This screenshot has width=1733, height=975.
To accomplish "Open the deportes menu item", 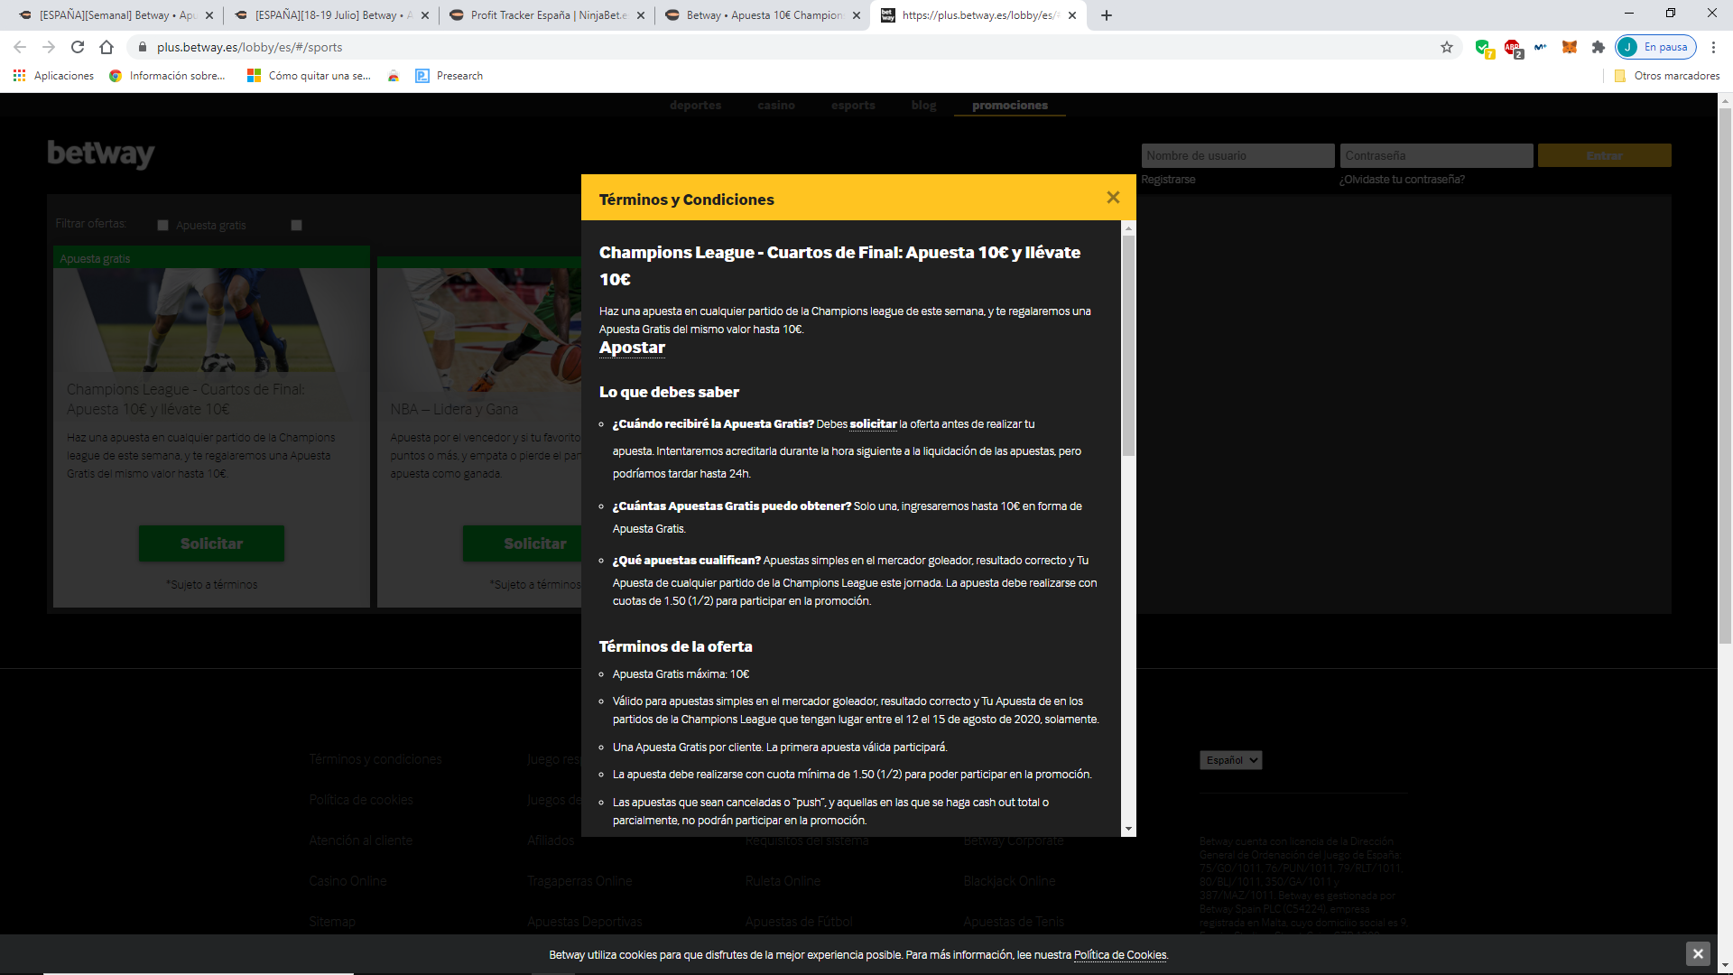I will coord(695,106).
